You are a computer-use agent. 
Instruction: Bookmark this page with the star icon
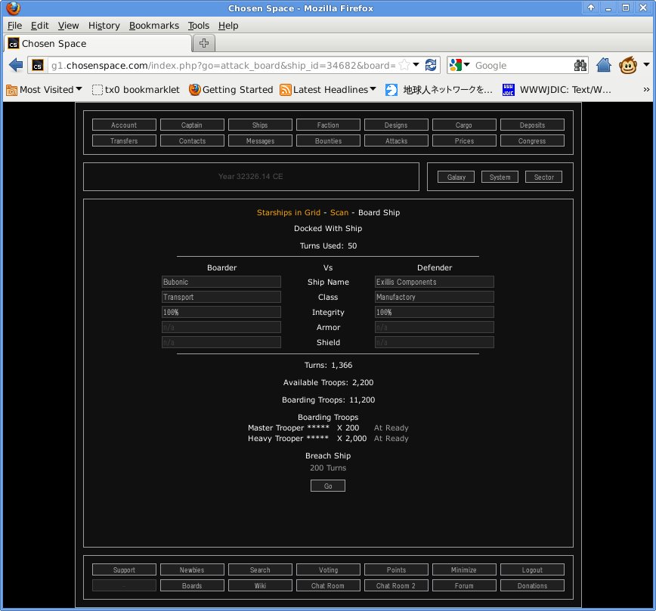[404, 65]
